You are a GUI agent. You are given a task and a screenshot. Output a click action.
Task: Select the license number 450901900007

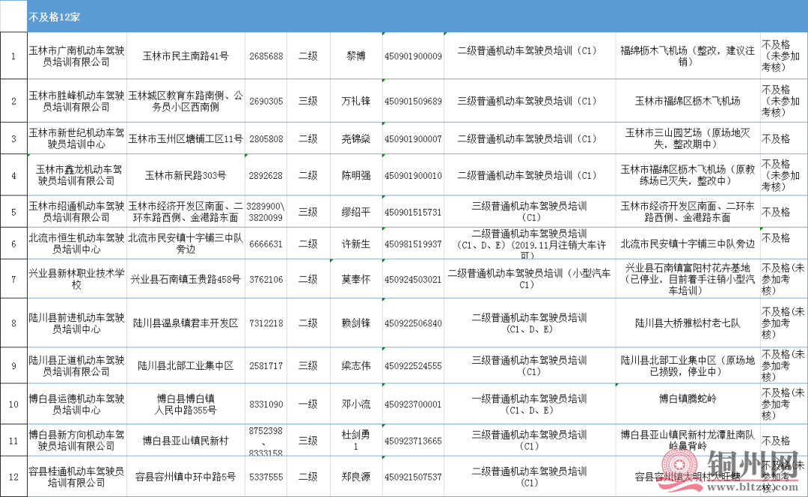(x=413, y=139)
